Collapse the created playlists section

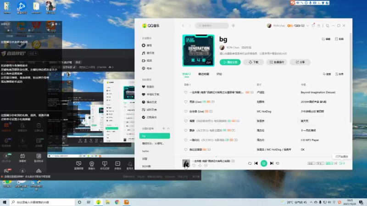pos(168,129)
